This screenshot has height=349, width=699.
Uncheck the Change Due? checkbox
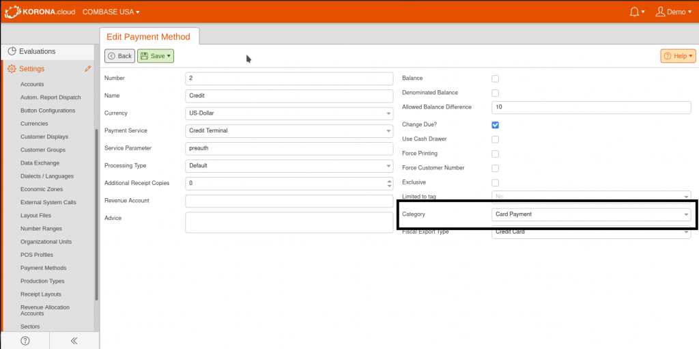tap(495, 124)
